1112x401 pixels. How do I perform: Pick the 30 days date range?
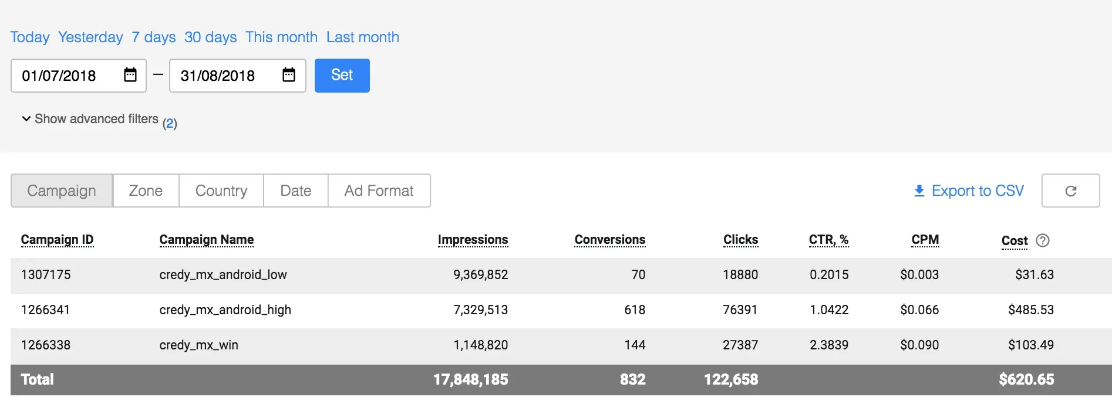[x=210, y=38]
